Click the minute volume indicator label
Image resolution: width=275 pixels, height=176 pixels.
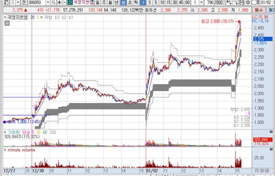point(21,150)
